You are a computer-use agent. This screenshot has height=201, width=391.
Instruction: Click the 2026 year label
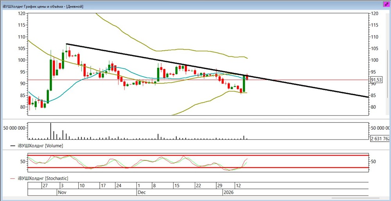tap(229, 192)
